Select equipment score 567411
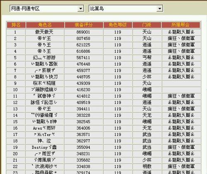Screen dimensions: 207x174 [83, 58]
